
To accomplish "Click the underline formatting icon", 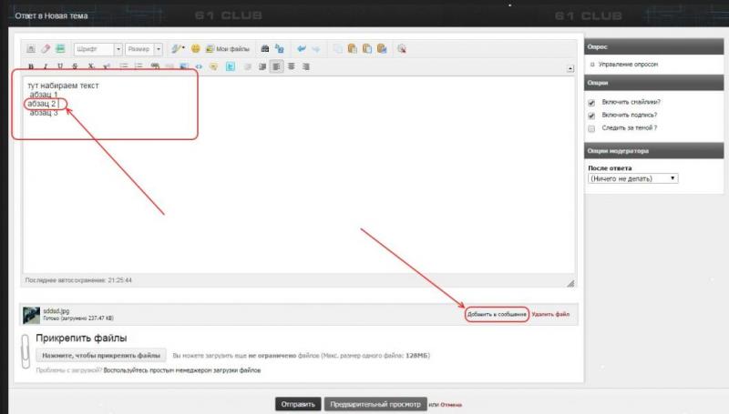I will click(x=61, y=66).
